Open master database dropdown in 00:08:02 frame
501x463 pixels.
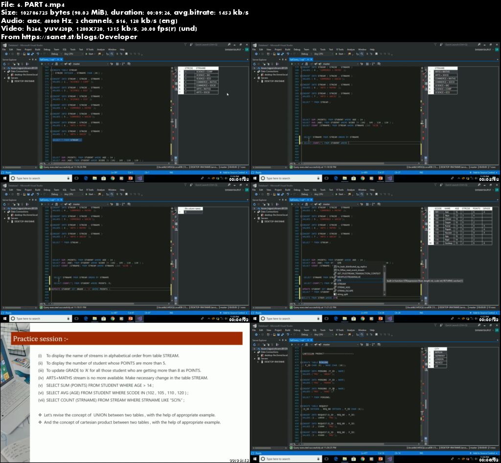point(341,345)
